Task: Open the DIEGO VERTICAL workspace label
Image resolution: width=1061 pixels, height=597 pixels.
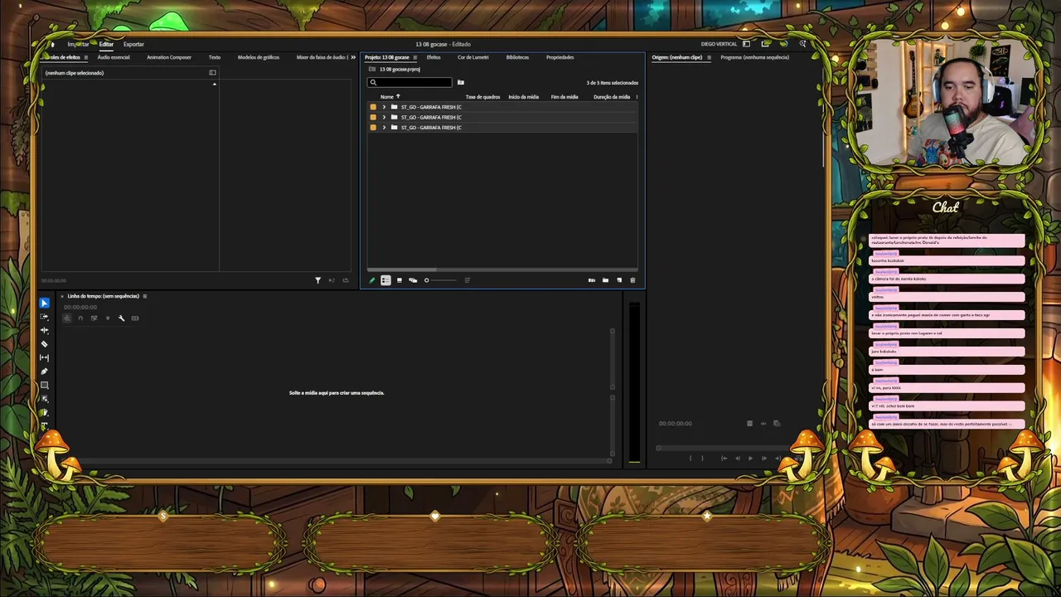Action: (719, 44)
